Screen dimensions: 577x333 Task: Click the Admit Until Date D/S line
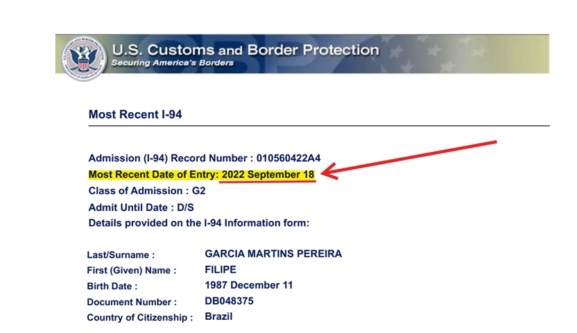(x=148, y=207)
